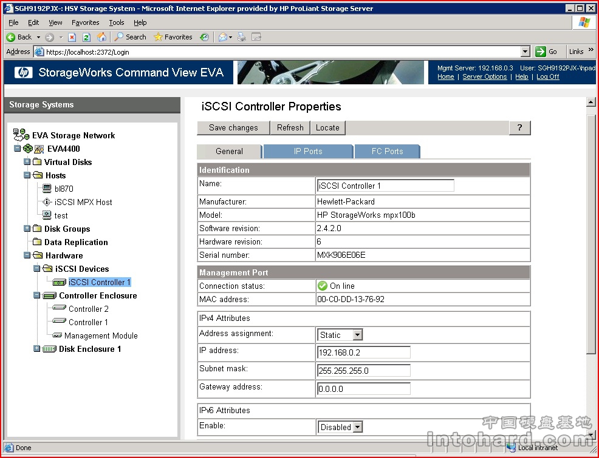Screen dimensions: 599x458
Task: Collapse the iSCSI Devices folder
Action: (x=36, y=268)
